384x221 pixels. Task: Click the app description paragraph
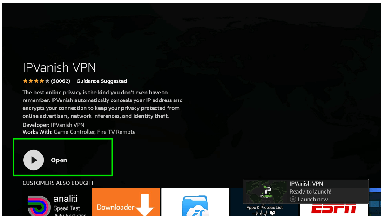[x=102, y=104]
